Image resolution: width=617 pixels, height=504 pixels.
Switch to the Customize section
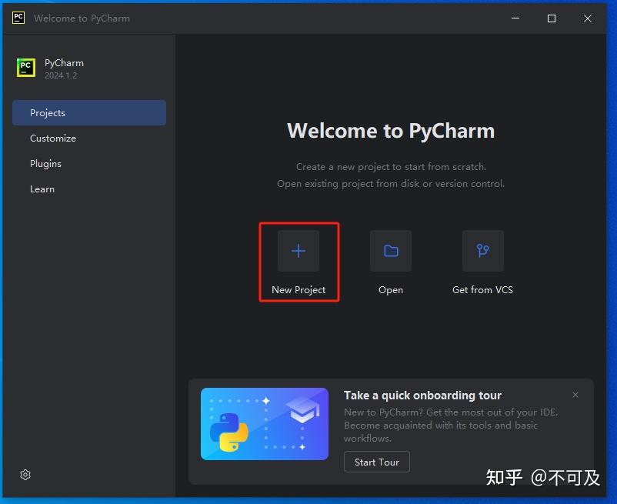[x=53, y=138]
